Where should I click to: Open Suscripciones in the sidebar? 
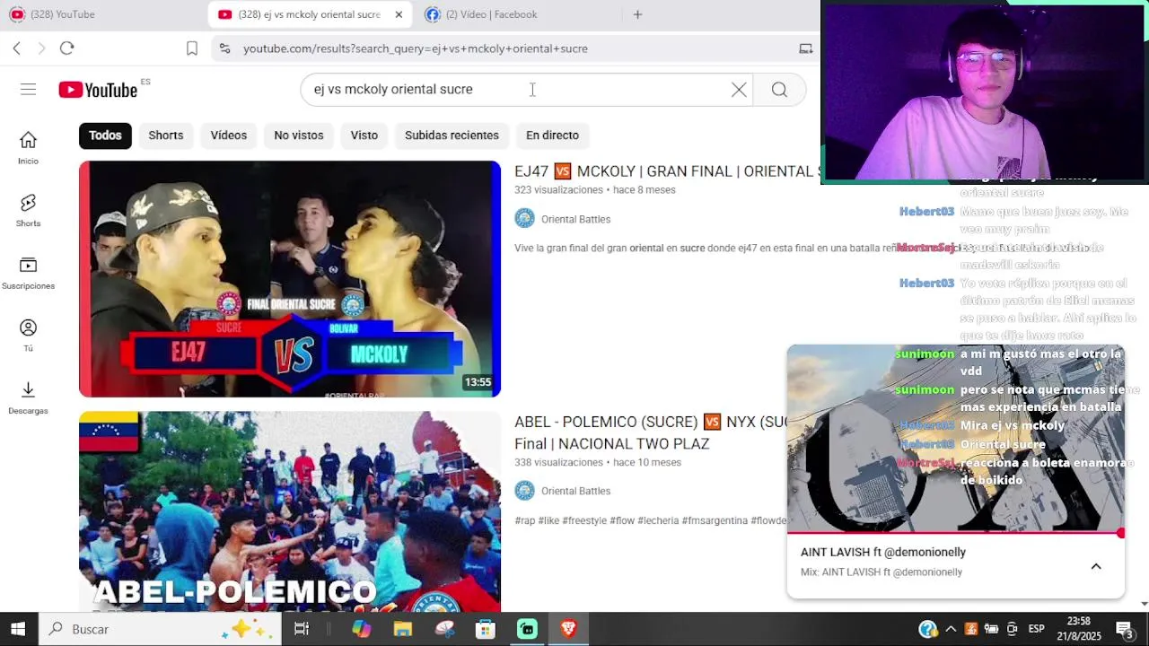point(28,274)
